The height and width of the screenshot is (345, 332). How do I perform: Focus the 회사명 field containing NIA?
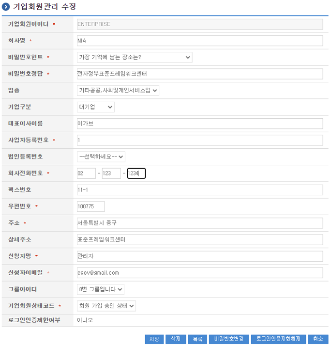coord(199,41)
